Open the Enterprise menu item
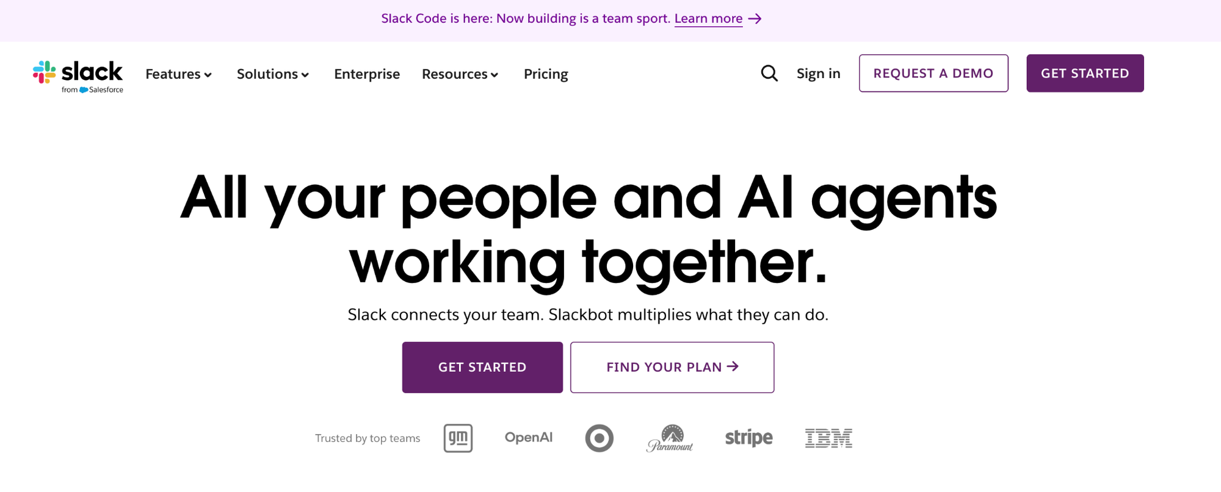Image resolution: width=1221 pixels, height=492 pixels. click(x=367, y=74)
